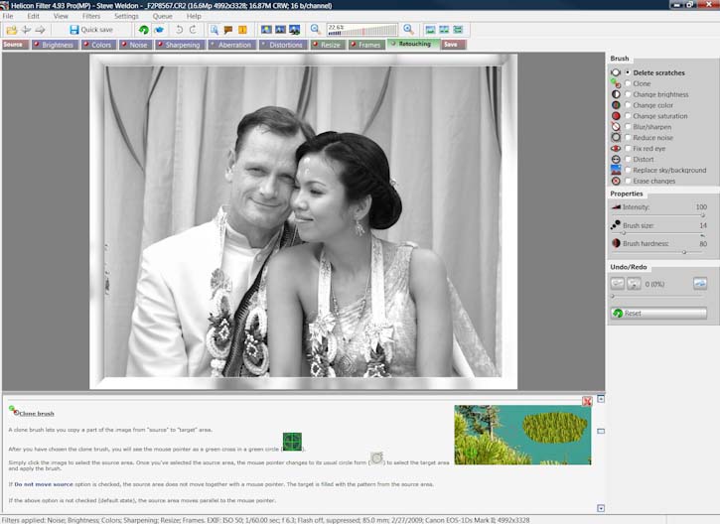720x524 pixels.
Task: Click the help panel scroll down arrow
Action: pyautogui.click(x=601, y=508)
